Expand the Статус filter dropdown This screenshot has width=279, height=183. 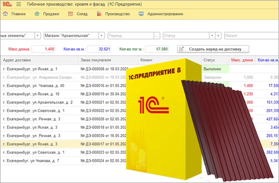point(212,36)
